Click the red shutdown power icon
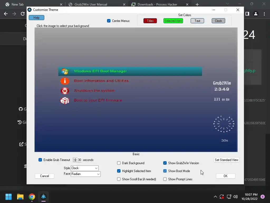 [65, 91]
